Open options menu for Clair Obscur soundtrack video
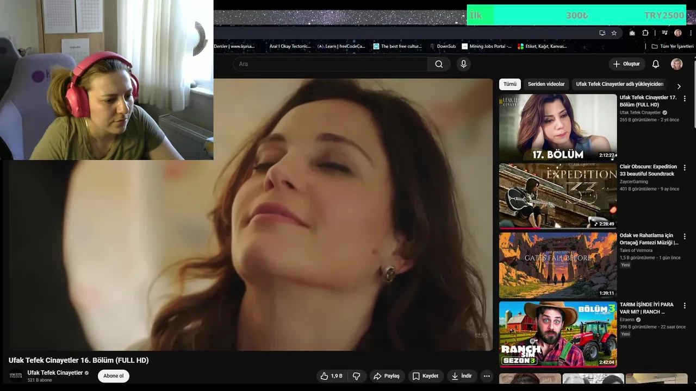This screenshot has height=391, width=696. [685, 168]
